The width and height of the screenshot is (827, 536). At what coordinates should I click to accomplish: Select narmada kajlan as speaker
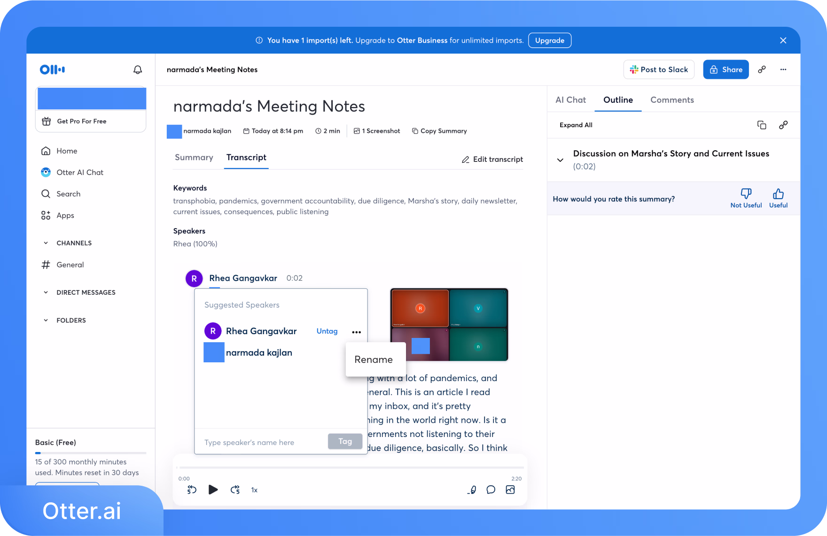pyautogui.click(x=259, y=352)
